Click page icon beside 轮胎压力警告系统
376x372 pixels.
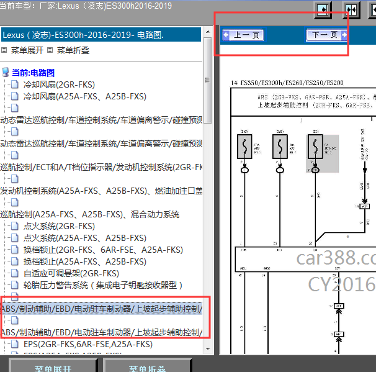(15, 285)
